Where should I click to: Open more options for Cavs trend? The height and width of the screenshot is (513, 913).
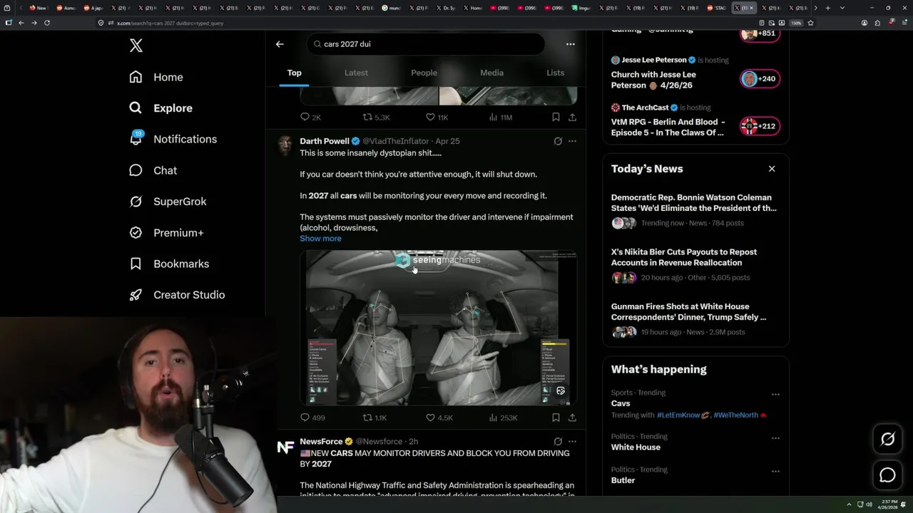775,394
